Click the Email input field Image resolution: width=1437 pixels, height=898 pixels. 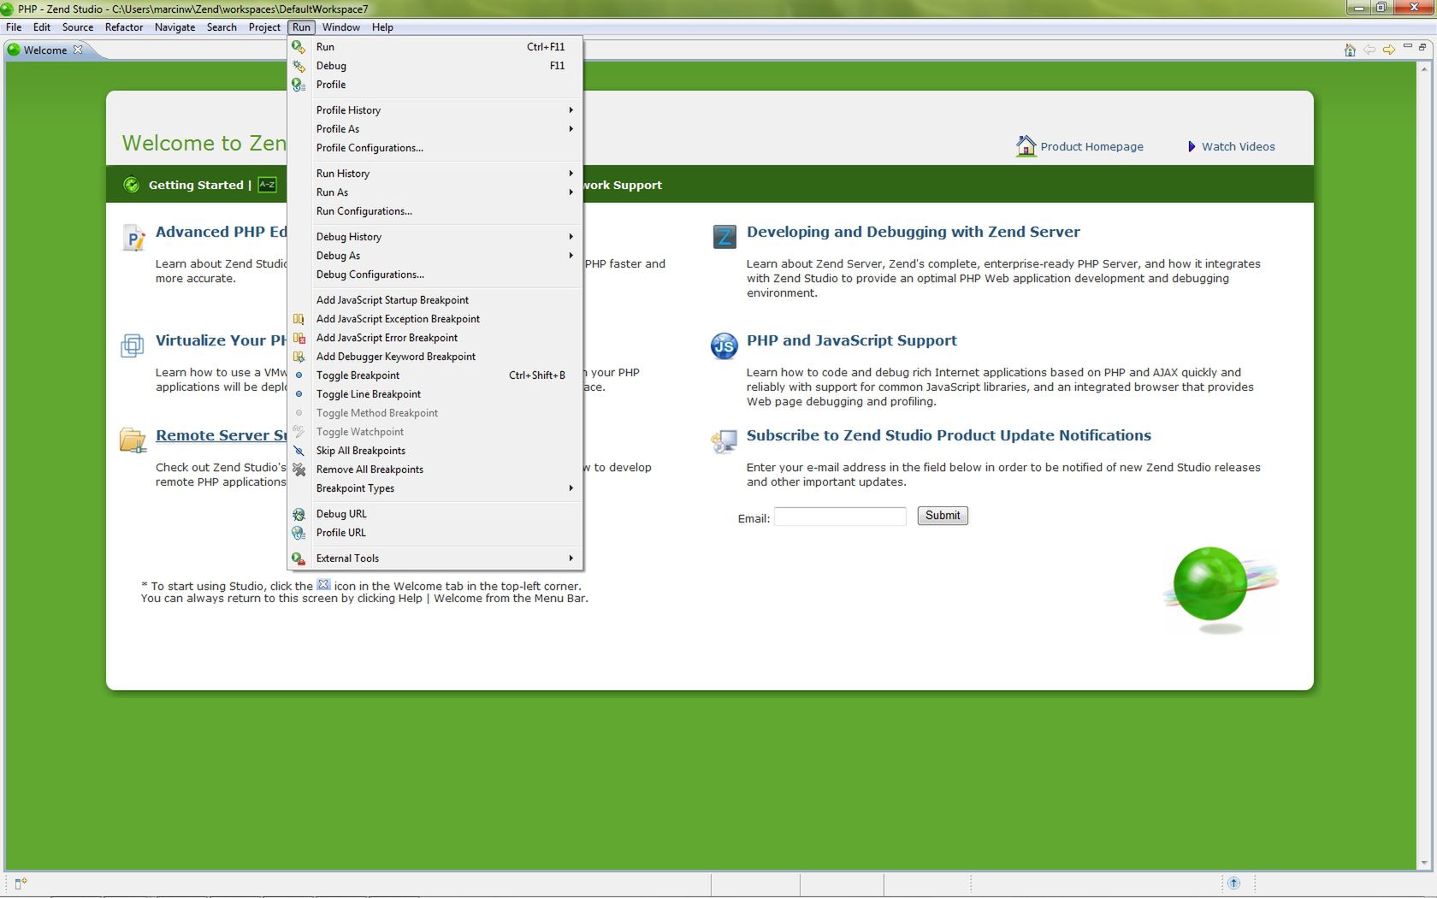pyautogui.click(x=840, y=517)
